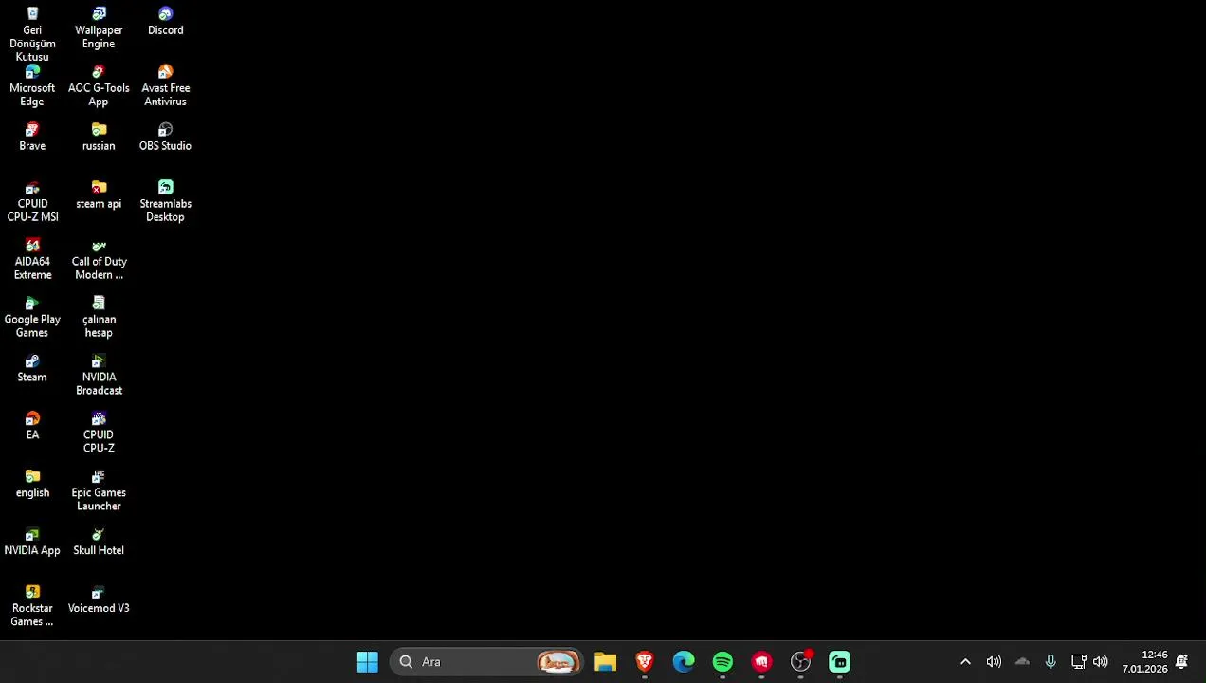Launch Microsoft Edge from desktop shortcut
Viewport: 1206px width, 683px height.
pos(32,85)
